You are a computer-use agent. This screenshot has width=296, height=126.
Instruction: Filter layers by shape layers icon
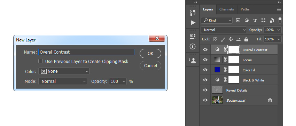point(263,21)
